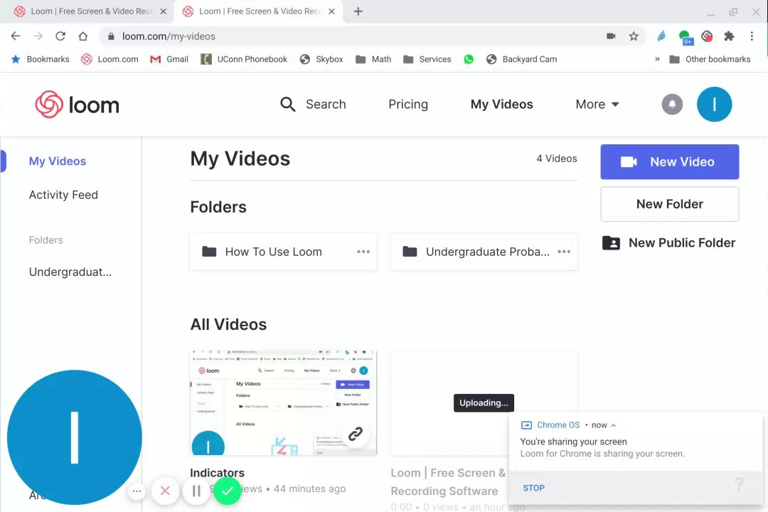Open the Extensions puzzle icon
This screenshot has width=768, height=512.
729,36
